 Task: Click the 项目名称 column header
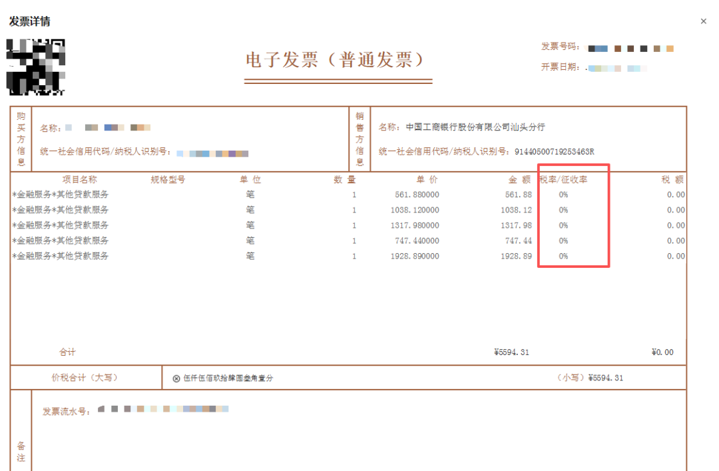click(80, 179)
